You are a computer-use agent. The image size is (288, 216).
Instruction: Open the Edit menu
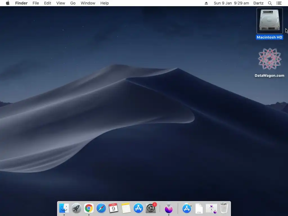pos(48,3)
